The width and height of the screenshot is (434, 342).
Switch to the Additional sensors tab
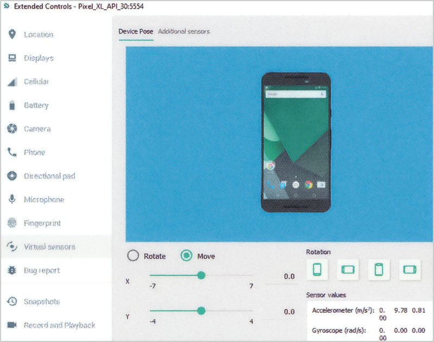tap(184, 31)
